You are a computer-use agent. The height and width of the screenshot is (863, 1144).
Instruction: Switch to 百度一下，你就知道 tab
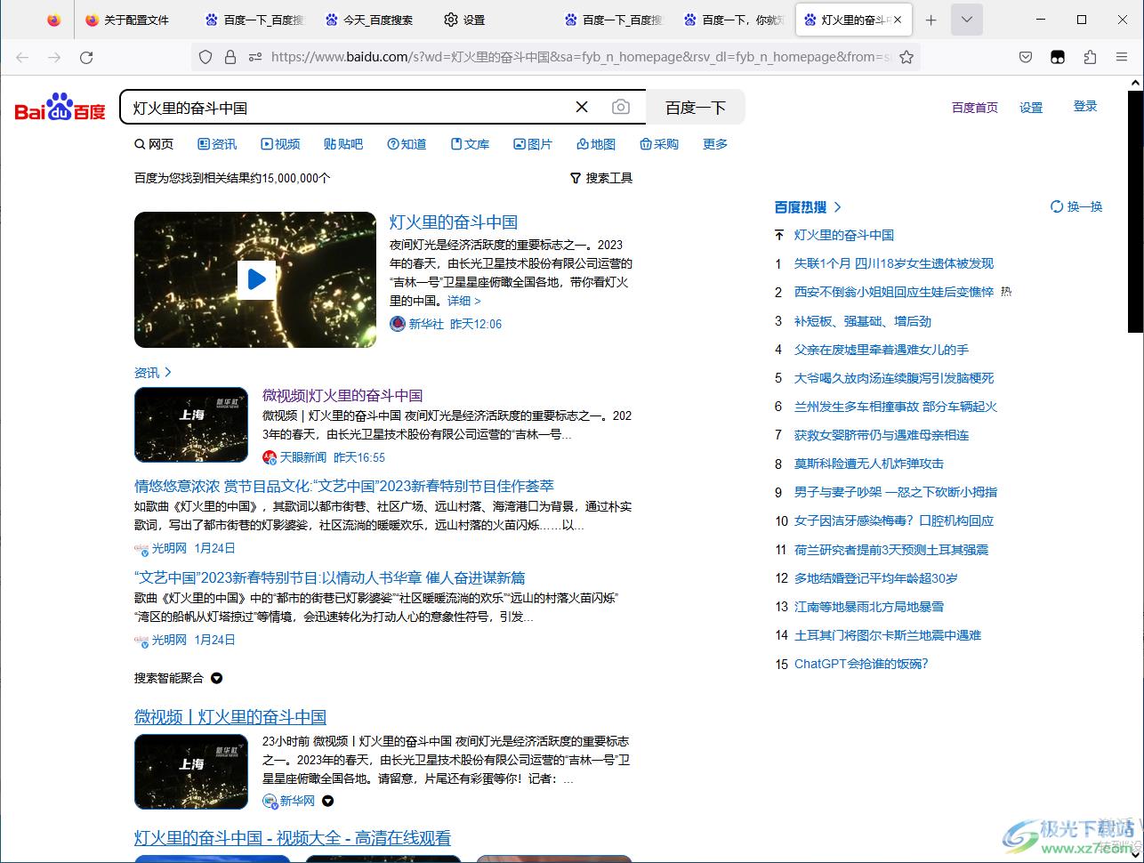[734, 20]
